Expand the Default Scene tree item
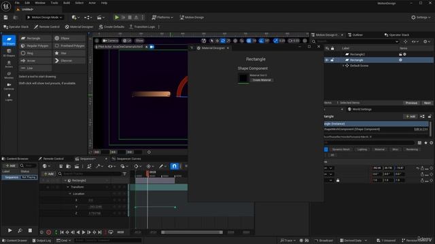 [x=343, y=66]
